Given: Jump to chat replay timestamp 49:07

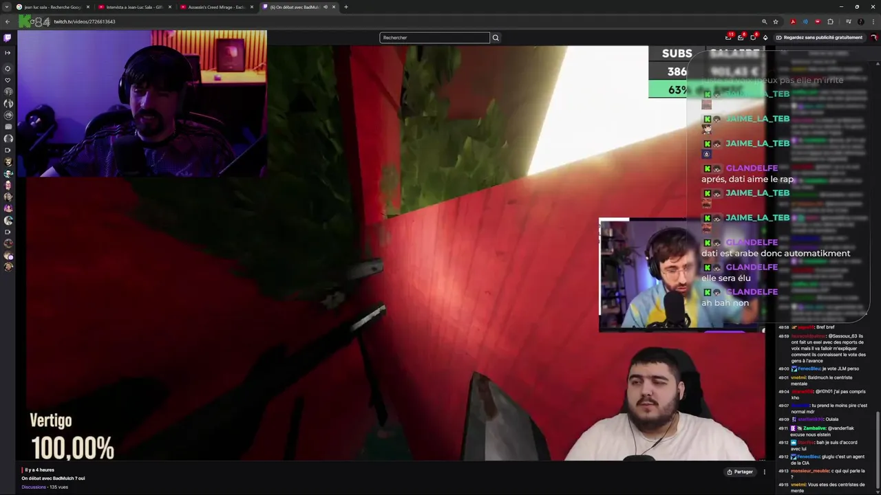Looking at the screenshot, I should tap(783, 406).
